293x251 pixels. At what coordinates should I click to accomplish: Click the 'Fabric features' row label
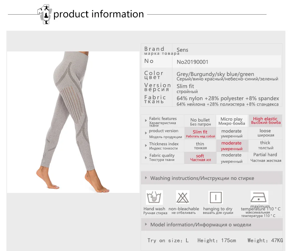(163, 118)
